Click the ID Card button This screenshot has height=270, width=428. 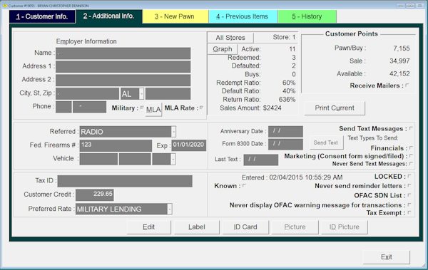click(245, 227)
